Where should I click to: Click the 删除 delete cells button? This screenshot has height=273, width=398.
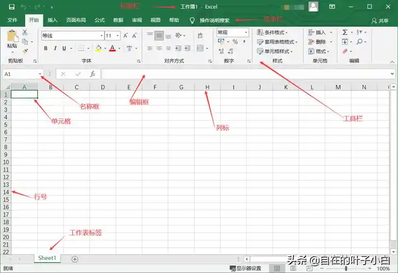click(320, 42)
